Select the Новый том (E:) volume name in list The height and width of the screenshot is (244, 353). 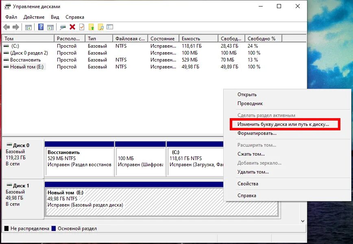[x=27, y=67]
